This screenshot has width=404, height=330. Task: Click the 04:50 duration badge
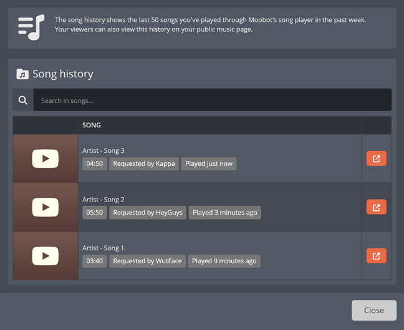pyautogui.click(x=95, y=164)
